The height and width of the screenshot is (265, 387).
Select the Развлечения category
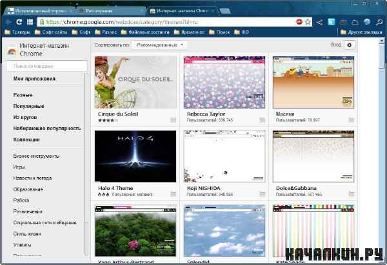click(x=28, y=211)
